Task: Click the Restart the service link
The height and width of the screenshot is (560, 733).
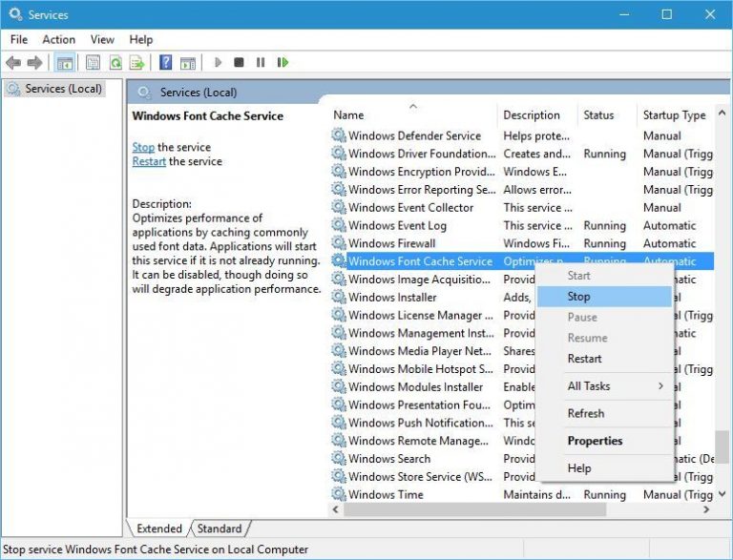Action: pyautogui.click(x=149, y=161)
